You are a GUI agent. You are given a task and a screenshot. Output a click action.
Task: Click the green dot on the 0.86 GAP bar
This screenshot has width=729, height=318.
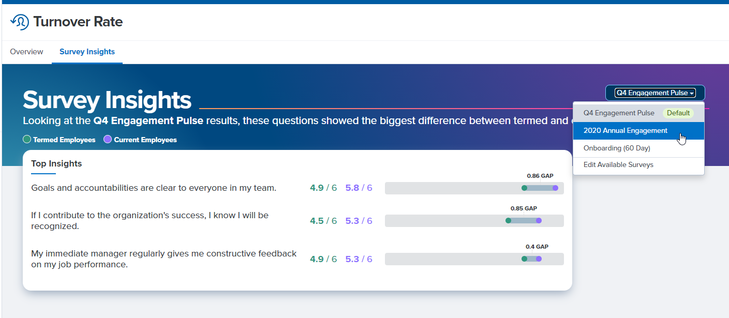click(524, 188)
